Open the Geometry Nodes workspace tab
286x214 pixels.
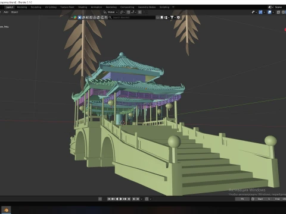pos(147,7)
